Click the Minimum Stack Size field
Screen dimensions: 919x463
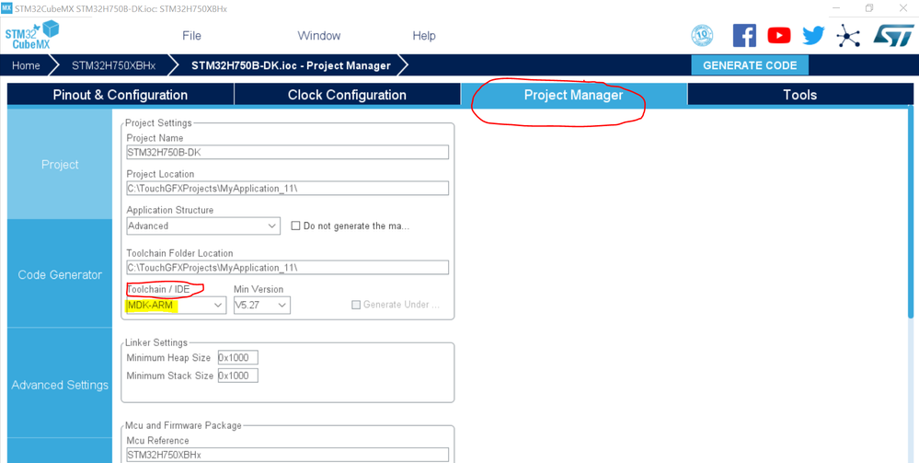click(238, 376)
